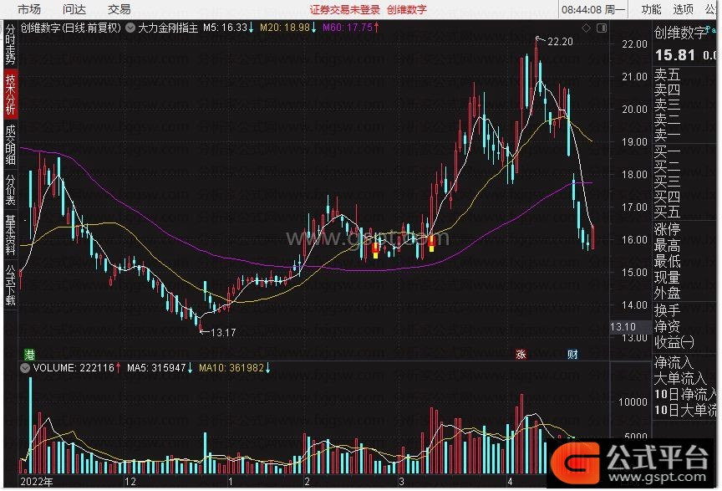The width and height of the screenshot is (722, 491).
Task: Click the red-yellow signal marker in late February
Action: click(376, 250)
